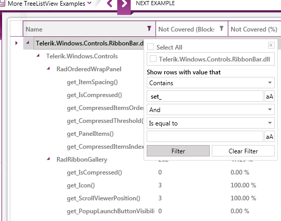The height and width of the screenshot is (221, 281).
Task: Click 100.00 % value for get_ScrollViewerPosition()
Action: 243,198
